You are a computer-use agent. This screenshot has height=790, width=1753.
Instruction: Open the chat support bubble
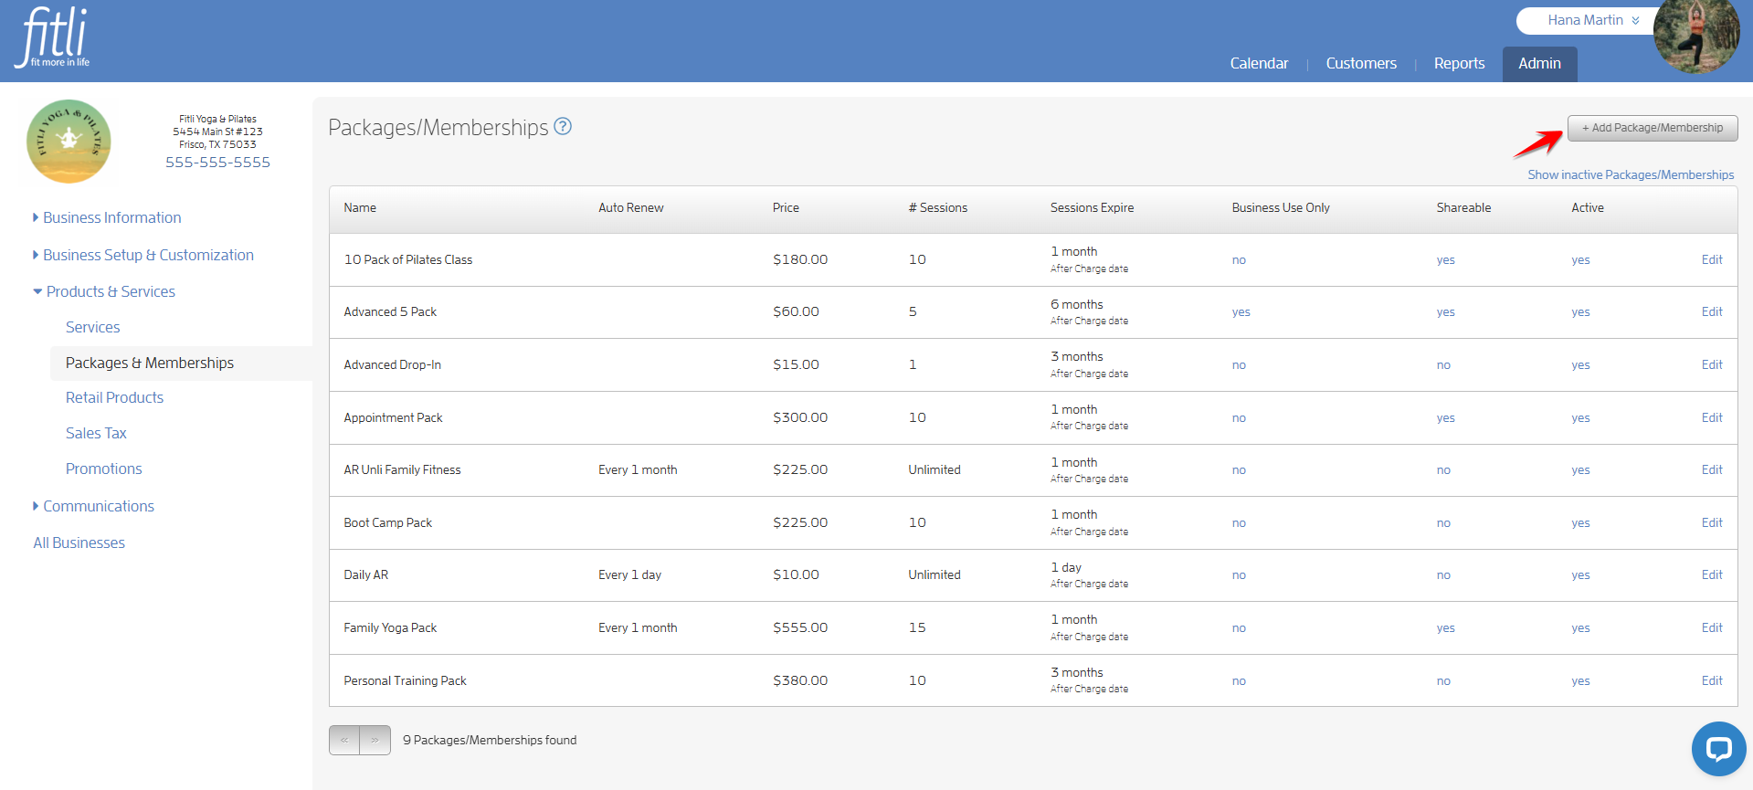click(x=1718, y=749)
